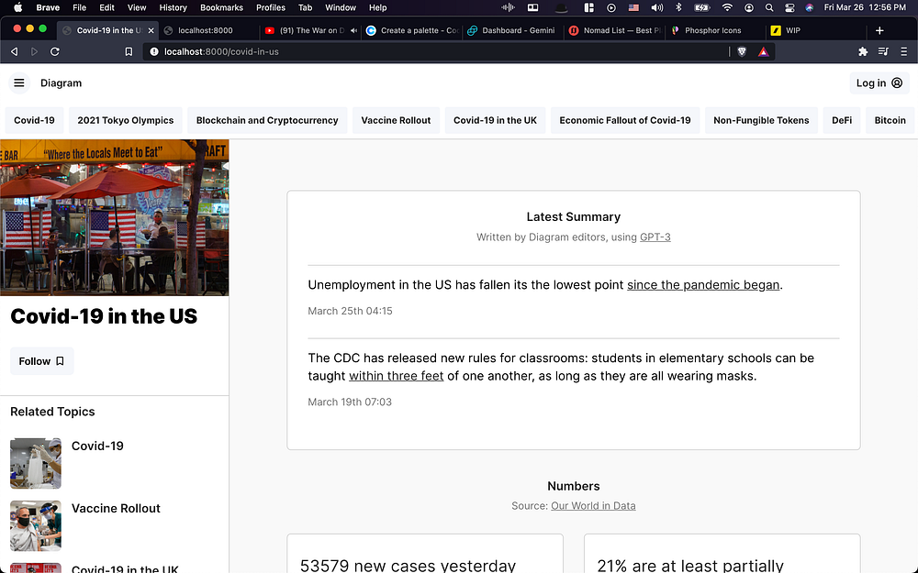The height and width of the screenshot is (573, 918).
Task: Select the Bitcoin topic chip
Action: tap(890, 120)
